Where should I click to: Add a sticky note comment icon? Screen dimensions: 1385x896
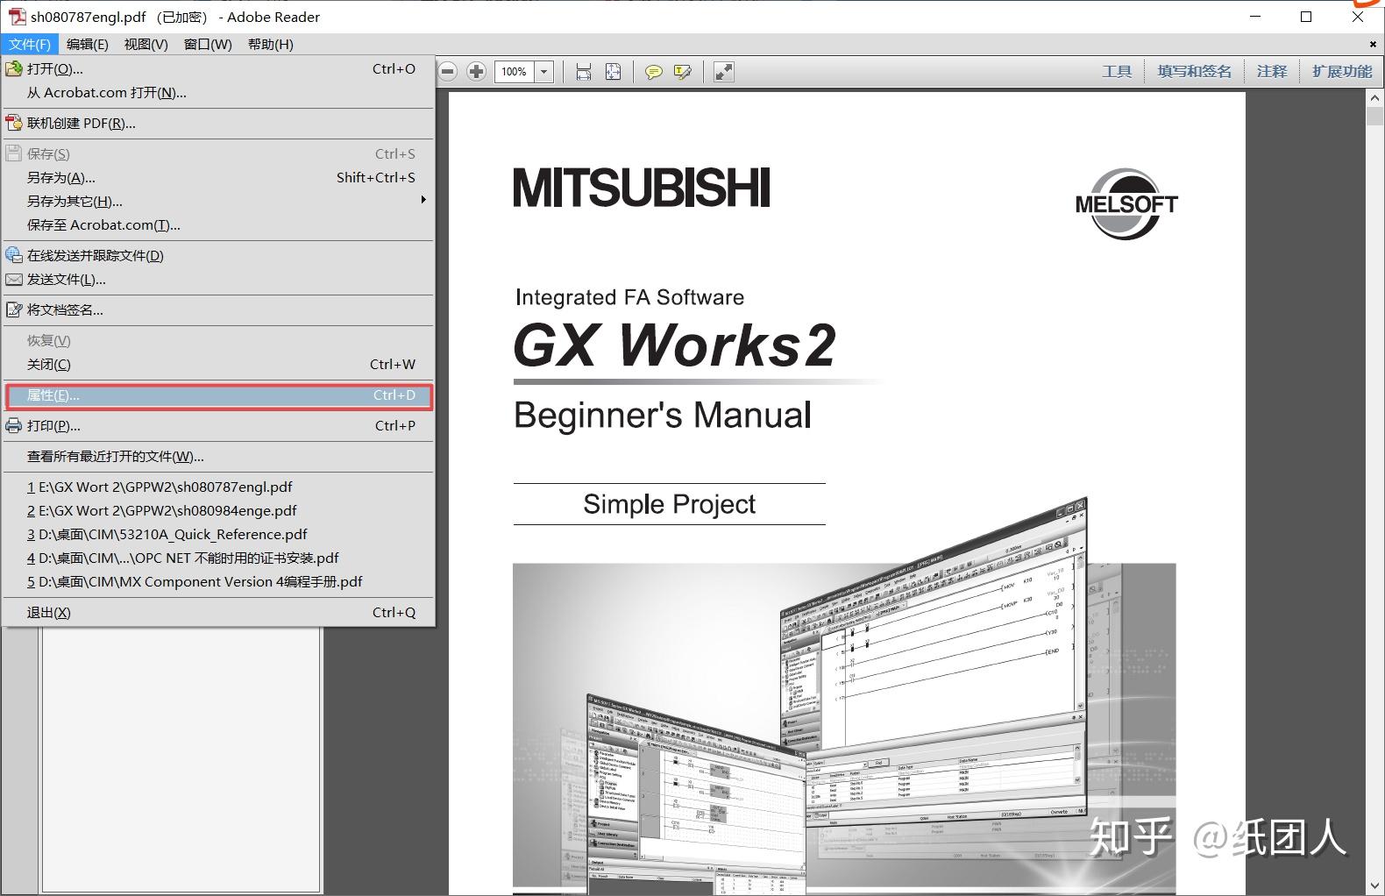[653, 72]
